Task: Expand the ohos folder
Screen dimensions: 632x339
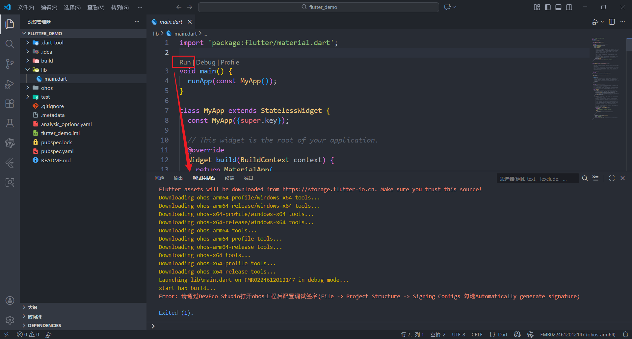Action: [x=28, y=88]
